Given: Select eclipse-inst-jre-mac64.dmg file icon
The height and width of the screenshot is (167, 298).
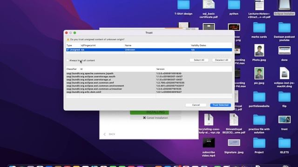Looking at the screenshot, I should (284, 73).
